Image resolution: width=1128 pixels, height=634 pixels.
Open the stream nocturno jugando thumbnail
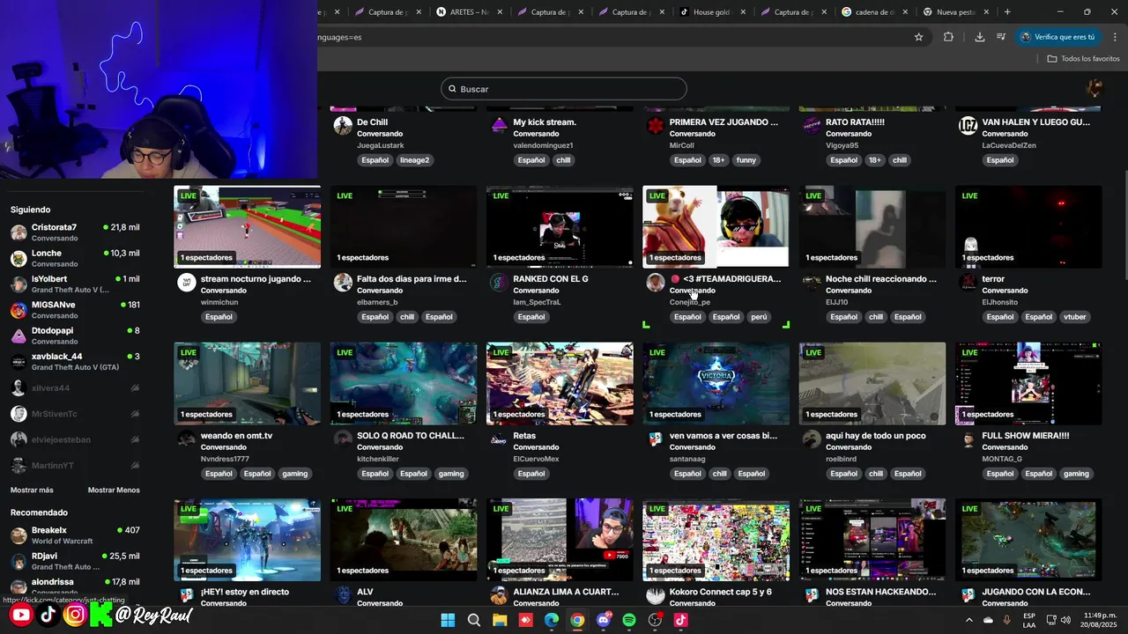248,227
